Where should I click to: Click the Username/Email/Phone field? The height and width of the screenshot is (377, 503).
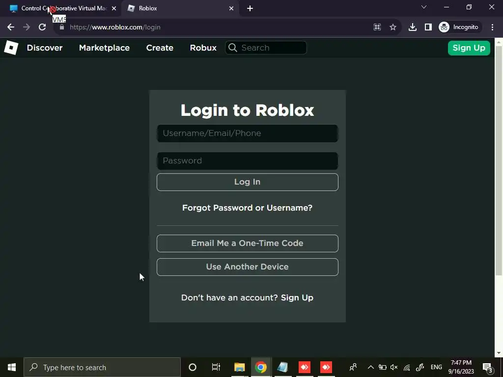point(248,134)
